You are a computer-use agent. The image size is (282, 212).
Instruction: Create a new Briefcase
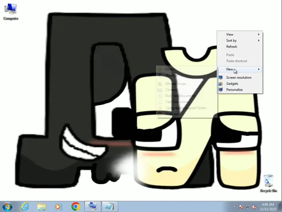[187, 114]
